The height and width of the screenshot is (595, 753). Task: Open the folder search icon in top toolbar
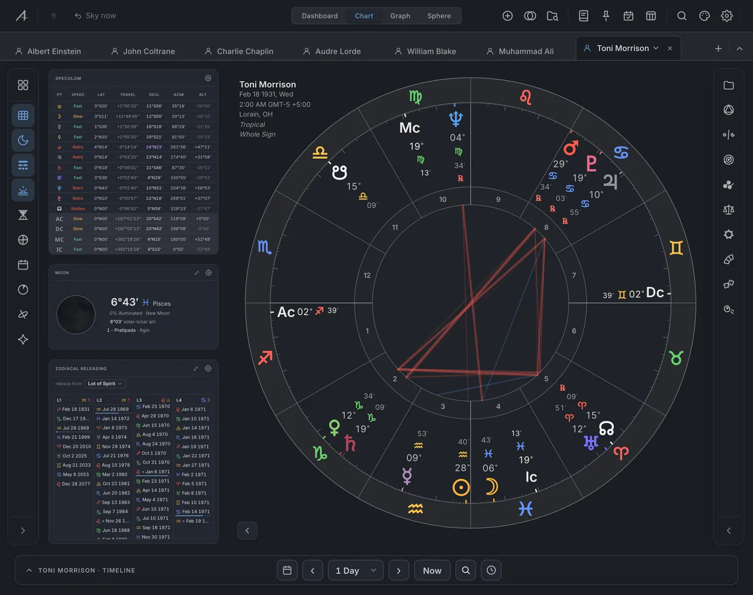pos(552,16)
